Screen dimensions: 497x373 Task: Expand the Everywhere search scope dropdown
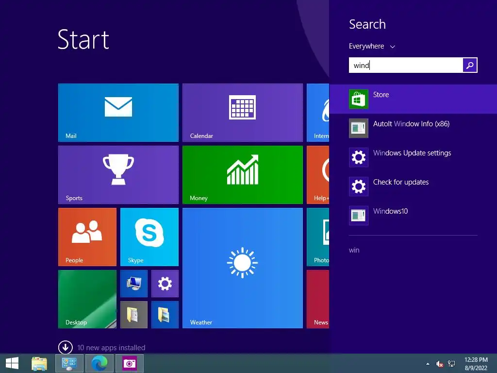coord(372,46)
